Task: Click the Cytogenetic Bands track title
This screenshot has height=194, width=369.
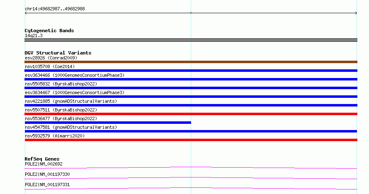Action: click(x=49, y=31)
